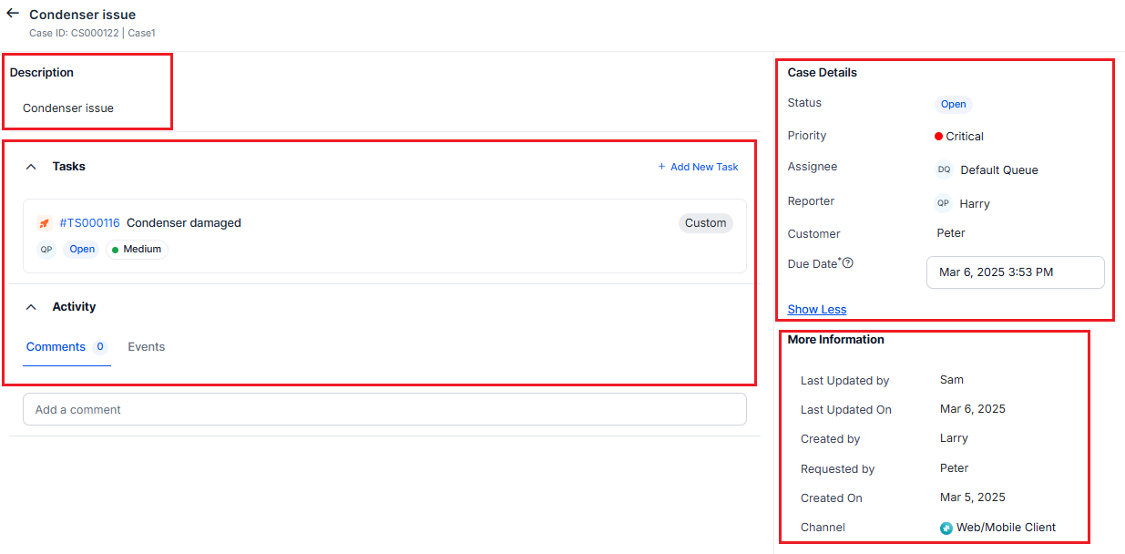This screenshot has width=1125, height=554.
Task: Collapse the Activity section
Action: tap(31, 307)
